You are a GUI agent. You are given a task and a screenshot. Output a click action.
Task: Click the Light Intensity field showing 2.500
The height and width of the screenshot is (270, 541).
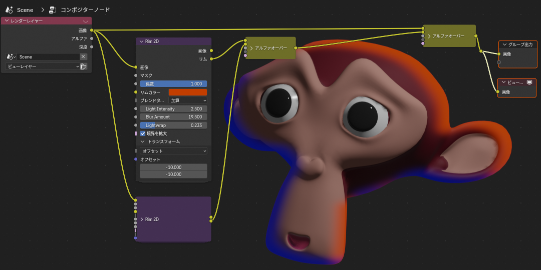tap(173, 109)
